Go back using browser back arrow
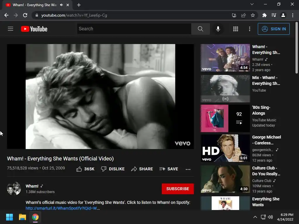The height and width of the screenshot is (224, 299). pos(6,15)
